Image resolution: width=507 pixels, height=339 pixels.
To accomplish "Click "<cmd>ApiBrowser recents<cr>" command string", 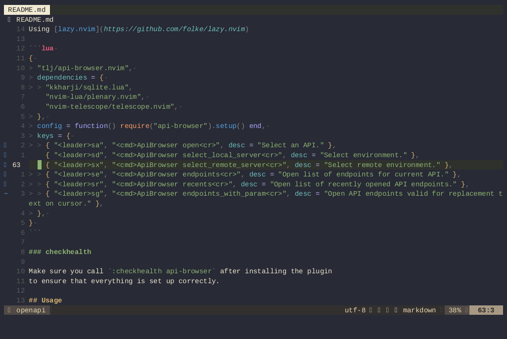I will pyautogui.click(x=172, y=184).
